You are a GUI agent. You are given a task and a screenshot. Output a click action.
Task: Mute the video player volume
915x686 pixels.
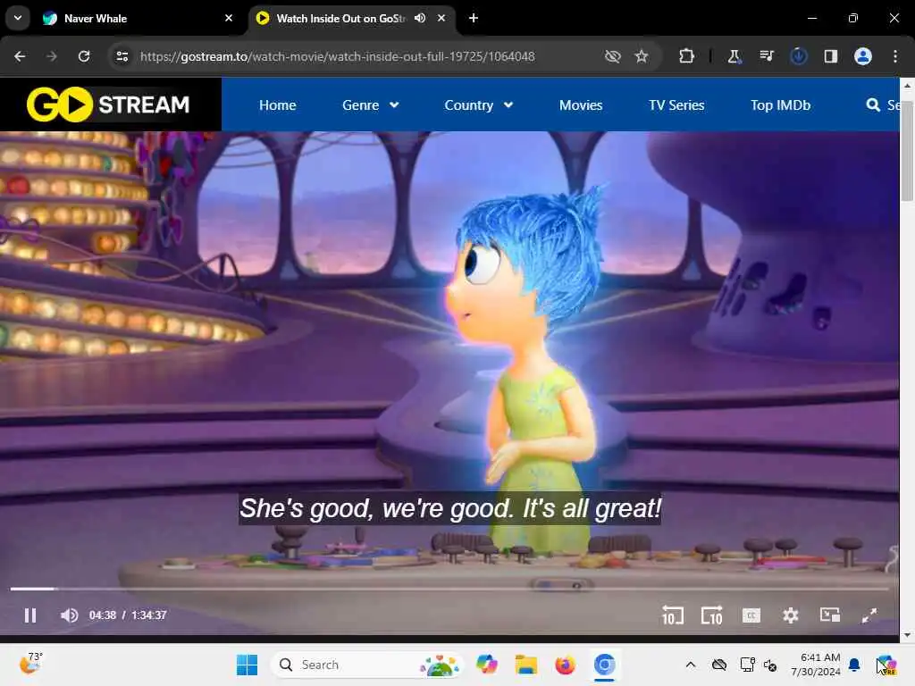[x=69, y=615]
